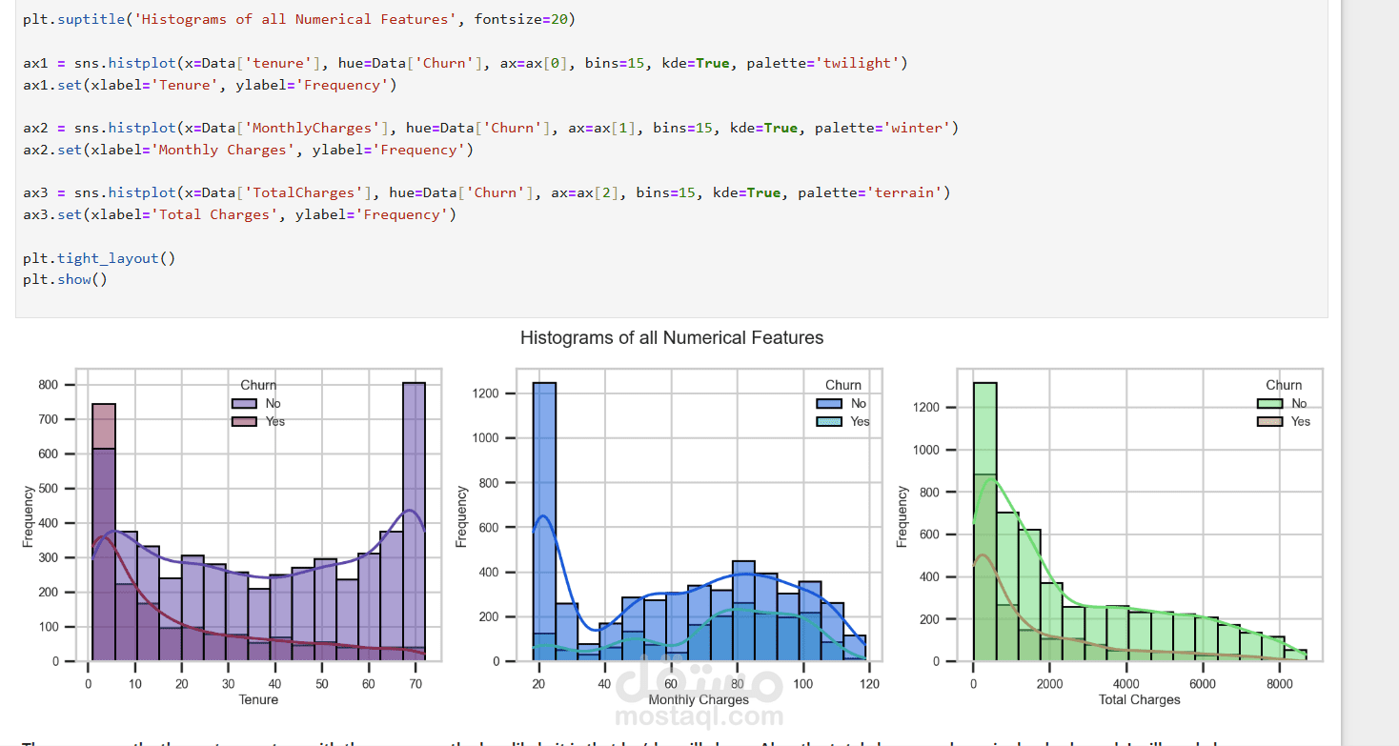Click the plt.tight_layout() code line
Screen dimensions: 1399x746
[99, 258]
